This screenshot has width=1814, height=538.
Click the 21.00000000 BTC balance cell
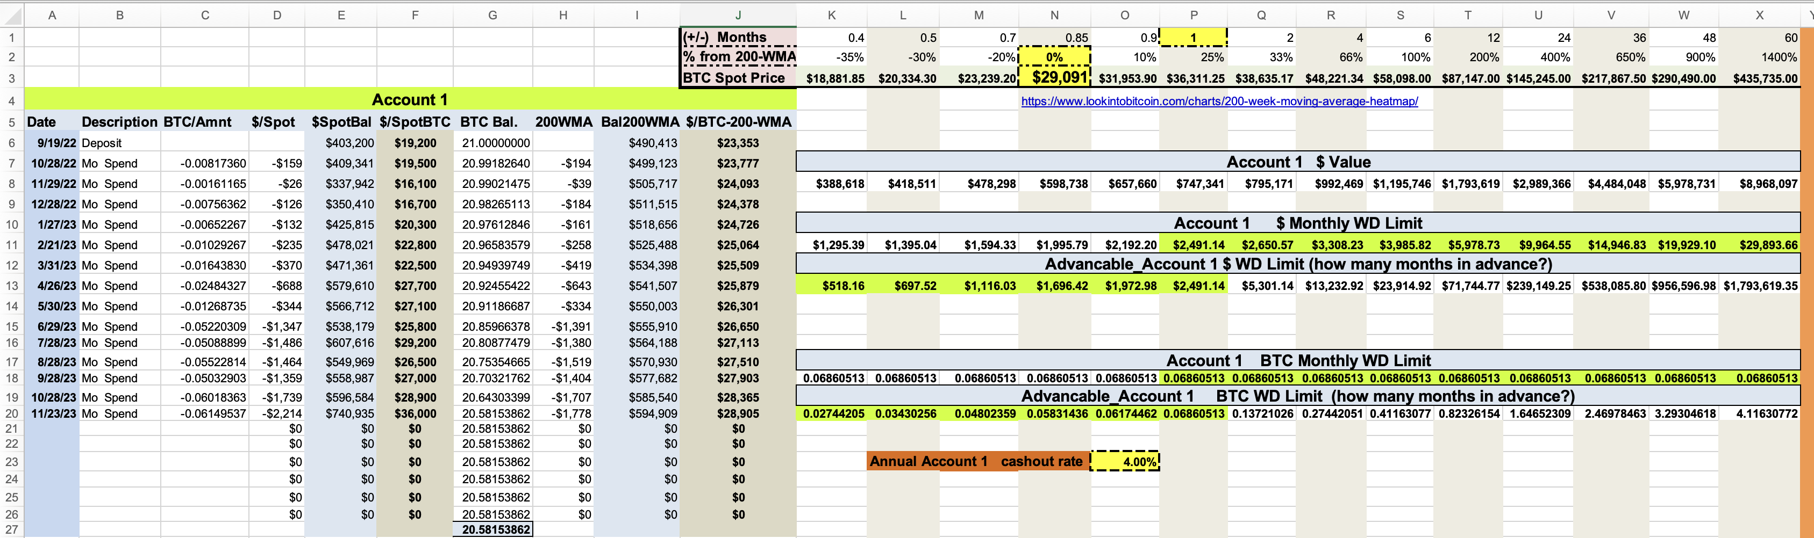492,143
